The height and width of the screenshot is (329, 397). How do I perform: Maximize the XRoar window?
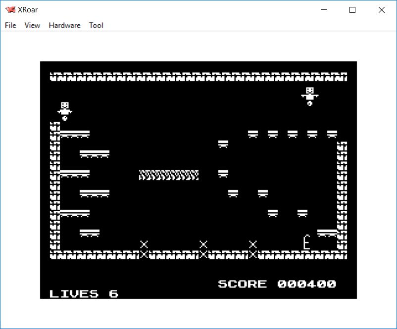click(x=352, y=10)
